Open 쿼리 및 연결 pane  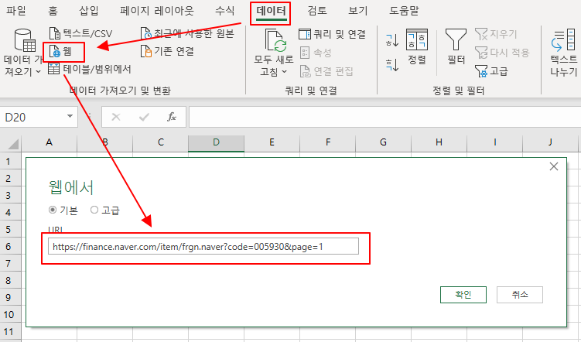(x=333, y=34)
